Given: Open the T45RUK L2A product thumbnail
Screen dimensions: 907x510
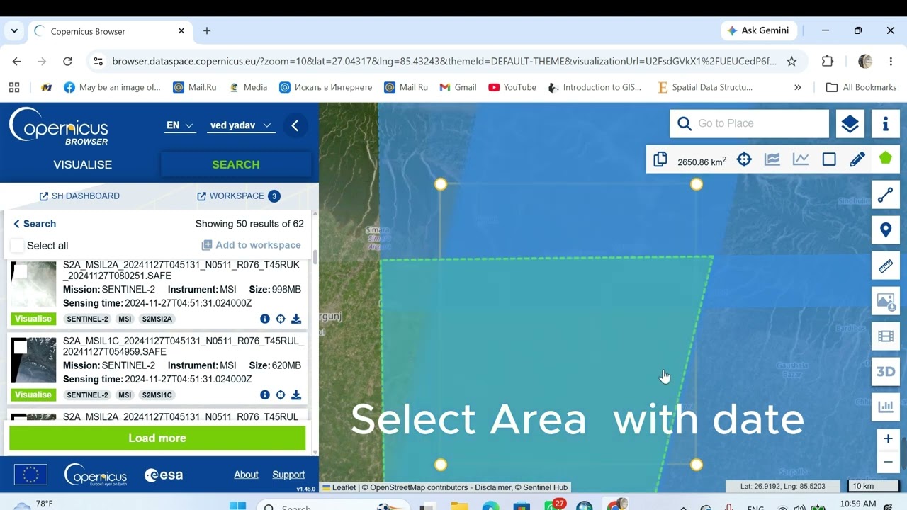Looking at the screenshot, I should point(33,285).
